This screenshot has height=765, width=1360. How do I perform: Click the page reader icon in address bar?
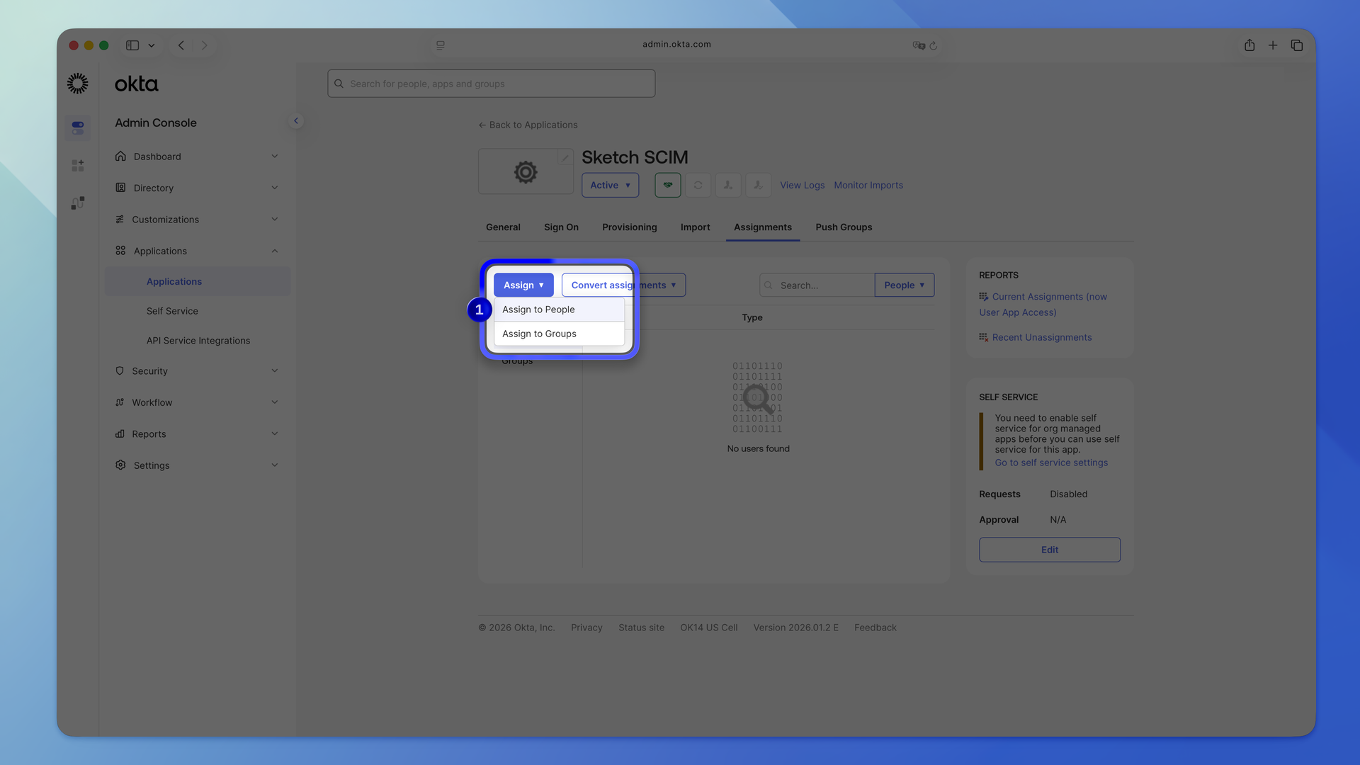coord(441,45)
